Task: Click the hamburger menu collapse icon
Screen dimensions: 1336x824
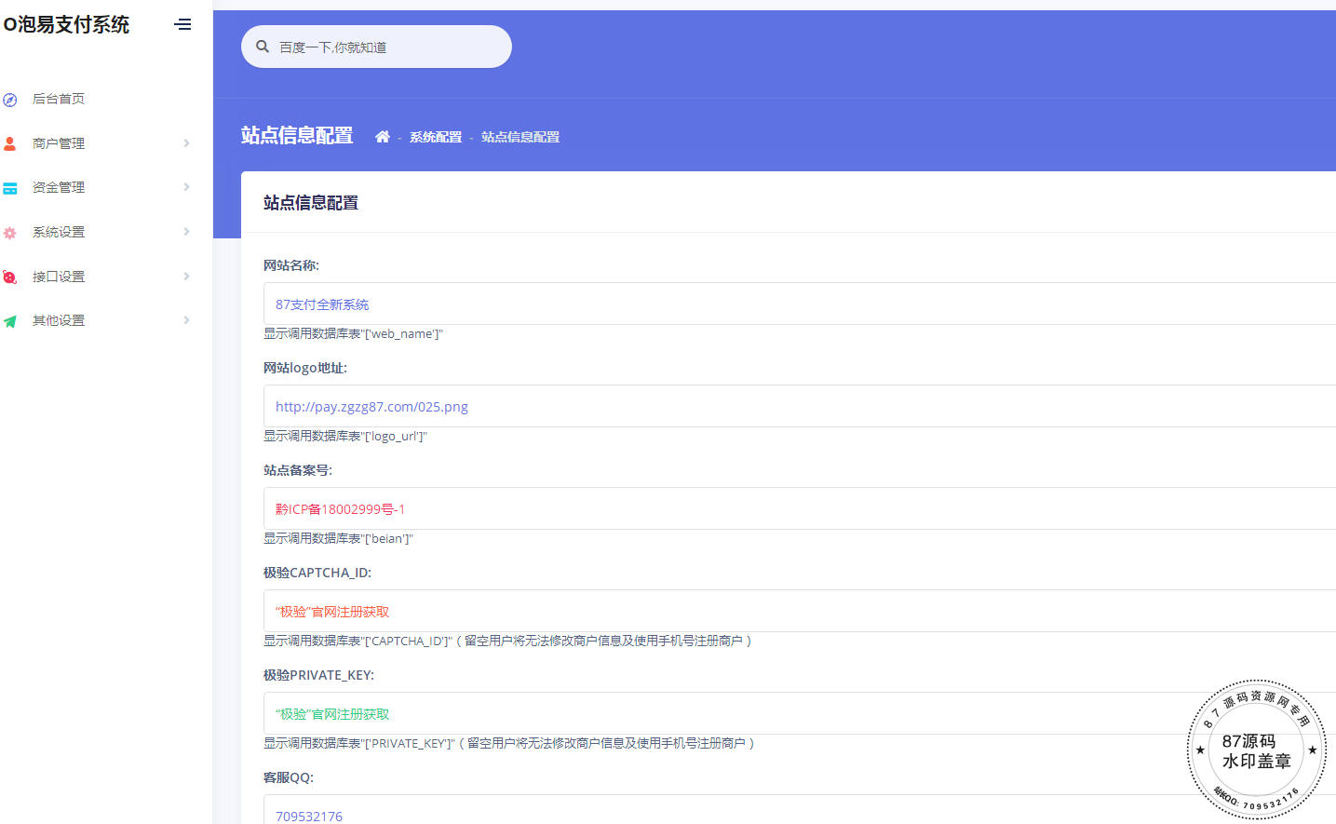Action: tap(182, 24)
